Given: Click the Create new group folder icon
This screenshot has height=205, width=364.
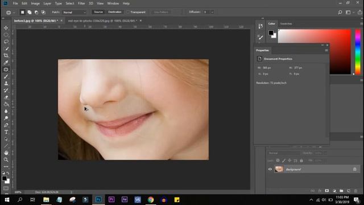Looking at the screenshot, I should tap(341, 191).
